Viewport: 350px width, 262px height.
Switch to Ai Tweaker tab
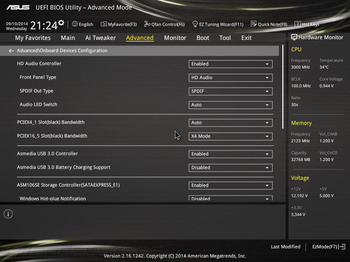coord(101,38)
